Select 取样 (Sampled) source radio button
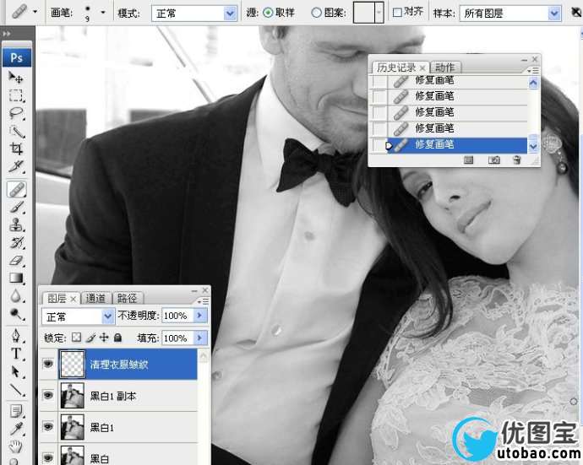Screen dimensions: 583x465 pyautogui.click(x=268, y=13)
